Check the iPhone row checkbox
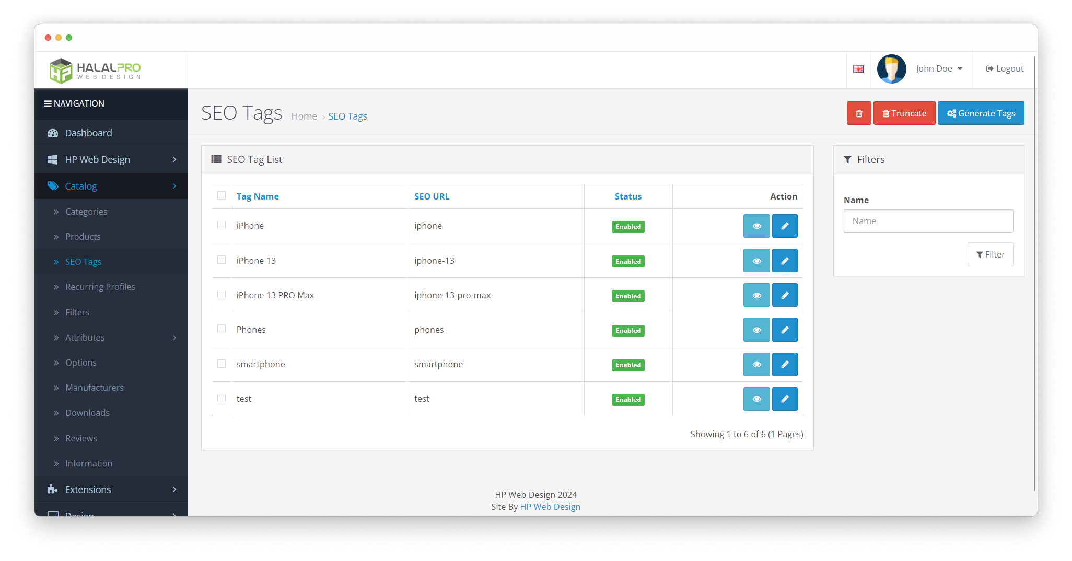This screenshot has width=1072, height=561. [222, 225]
